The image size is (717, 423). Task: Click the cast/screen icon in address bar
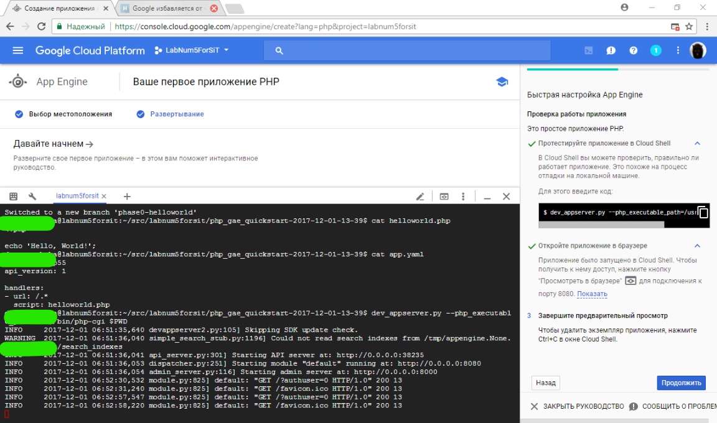click(675, 27)
